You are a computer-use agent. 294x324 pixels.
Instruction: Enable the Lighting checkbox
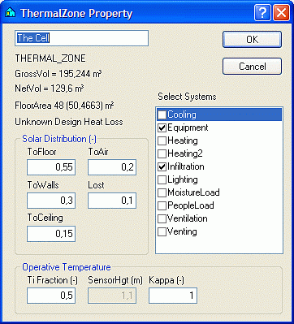click(x=162, y=179)
